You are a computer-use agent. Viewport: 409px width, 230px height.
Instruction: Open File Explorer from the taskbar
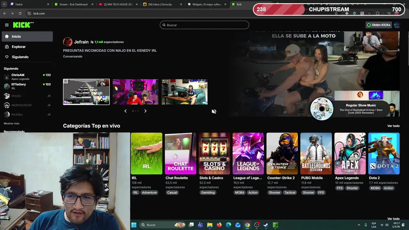(210, 225)
